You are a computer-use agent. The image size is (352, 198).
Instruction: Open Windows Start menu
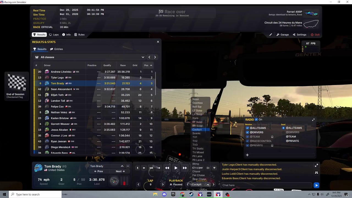(x=4, y=194)
